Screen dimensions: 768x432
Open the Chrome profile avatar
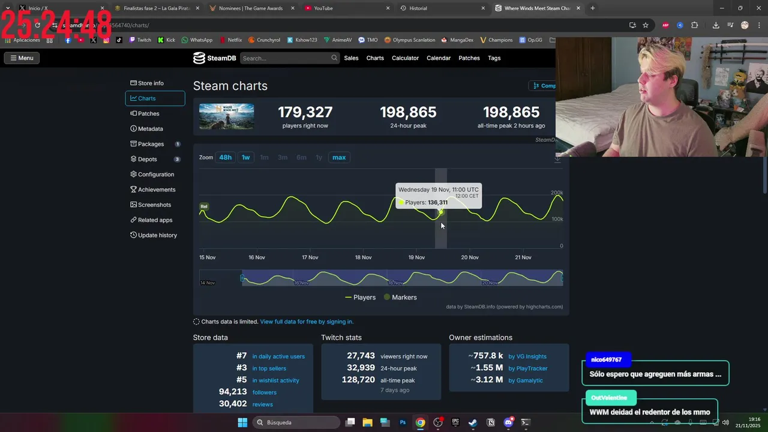coord(745,25)
